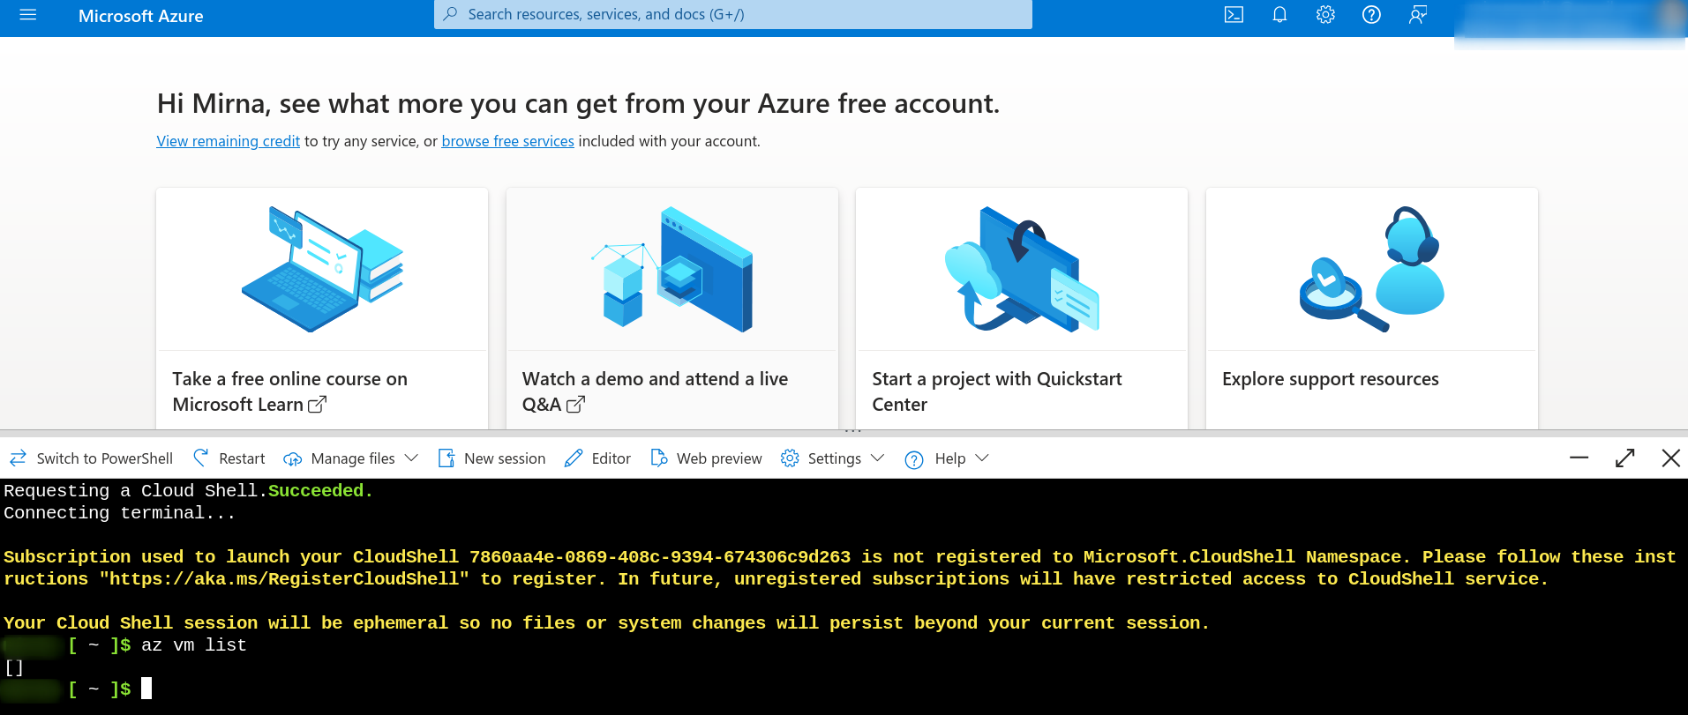Click the help question mark in header

tap(1371, 15)
